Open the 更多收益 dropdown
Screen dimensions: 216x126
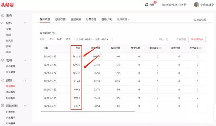pyautogui.click(x=123, y=19)
